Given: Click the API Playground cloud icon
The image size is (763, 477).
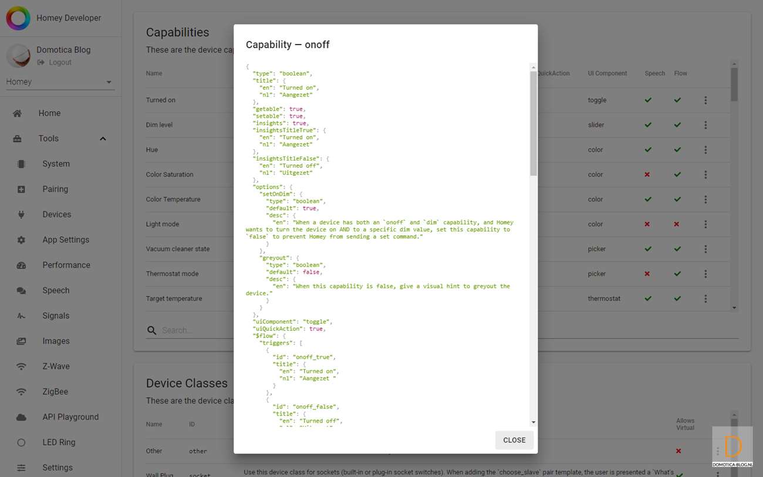Looking at the screenshot, I should (21, 417).
